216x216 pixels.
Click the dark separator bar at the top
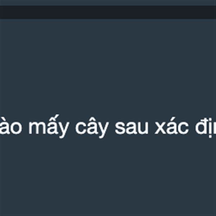(x=108, y=12)
